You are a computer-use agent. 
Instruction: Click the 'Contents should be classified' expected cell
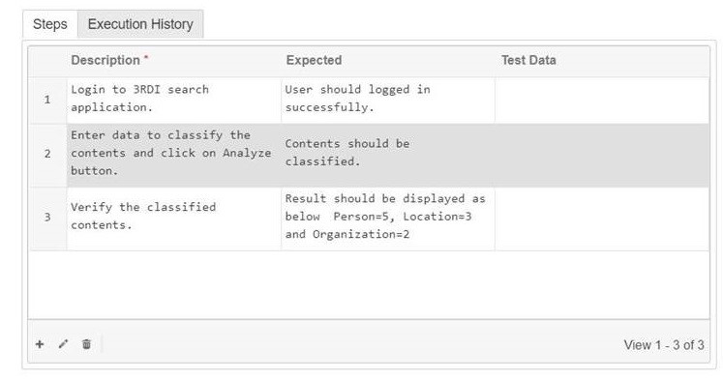pyautogui.click(x=388, y=155)
